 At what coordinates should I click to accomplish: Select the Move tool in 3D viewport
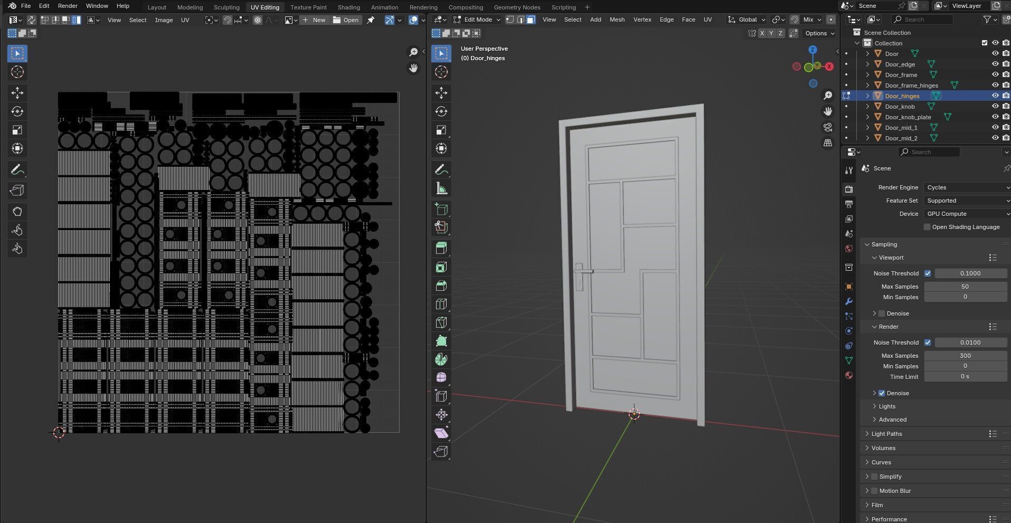[x=441, y=93]
